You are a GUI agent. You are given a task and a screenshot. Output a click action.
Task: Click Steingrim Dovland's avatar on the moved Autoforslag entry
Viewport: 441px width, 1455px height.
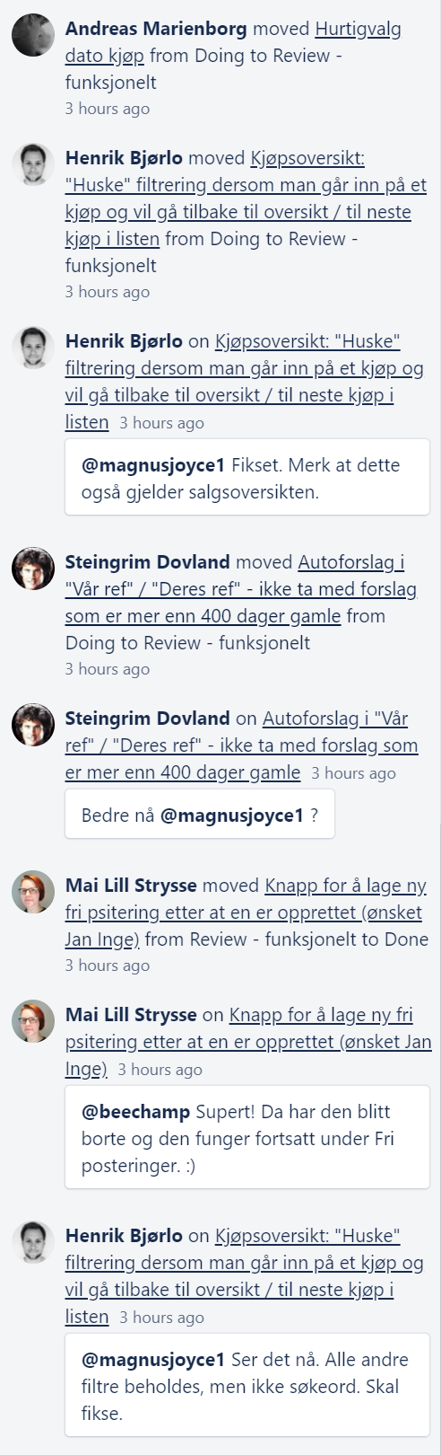click(33, 569)
